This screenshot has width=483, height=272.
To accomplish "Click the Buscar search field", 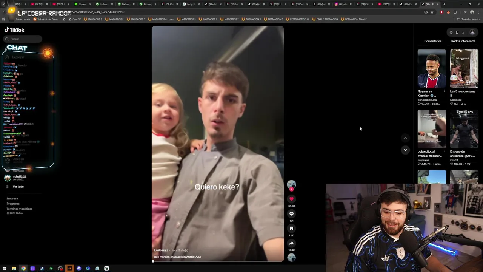I will [x=23, y=39].
